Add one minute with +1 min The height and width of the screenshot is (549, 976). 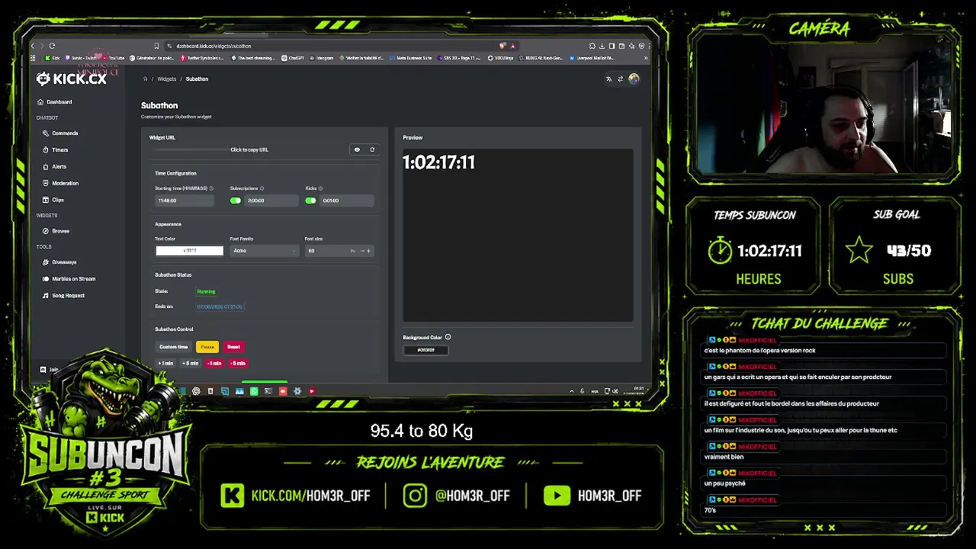[165, 364]
